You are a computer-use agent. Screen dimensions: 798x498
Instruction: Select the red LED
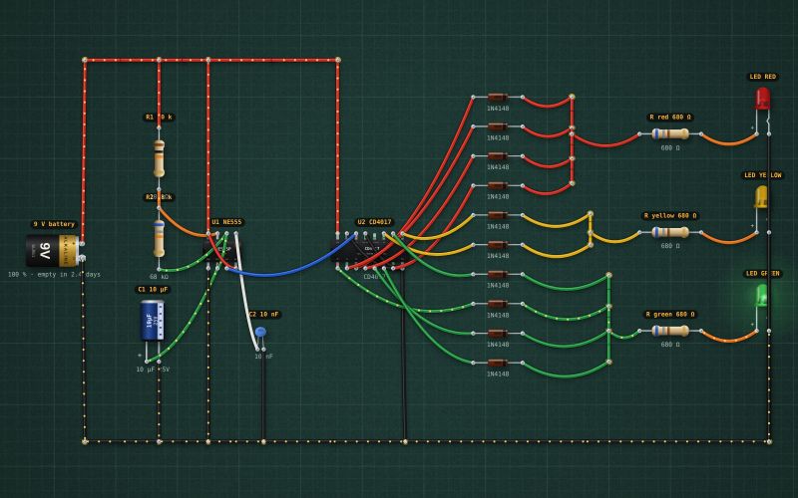pos(762,98)
